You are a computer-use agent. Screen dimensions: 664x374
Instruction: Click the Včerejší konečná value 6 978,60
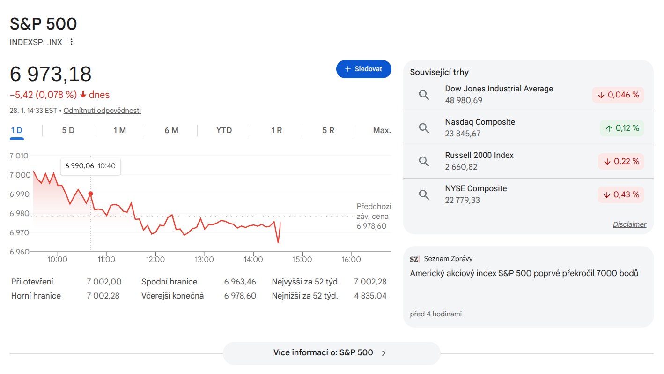tap(240, 296)
